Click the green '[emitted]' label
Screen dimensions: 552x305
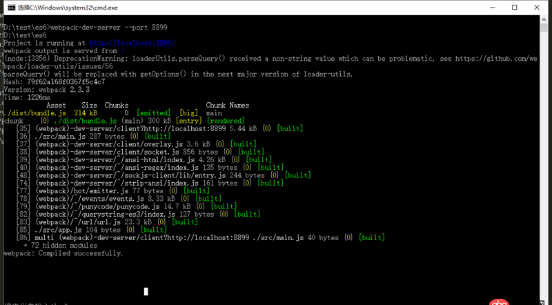click(153, 113)
